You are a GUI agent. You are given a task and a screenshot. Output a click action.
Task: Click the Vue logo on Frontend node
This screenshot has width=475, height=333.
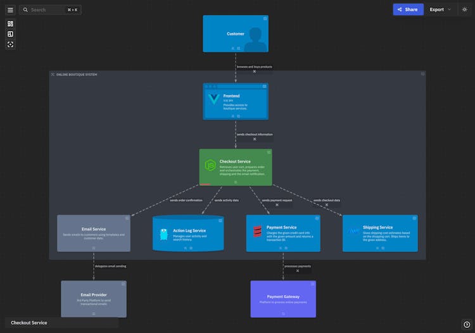tap(213, 99)
